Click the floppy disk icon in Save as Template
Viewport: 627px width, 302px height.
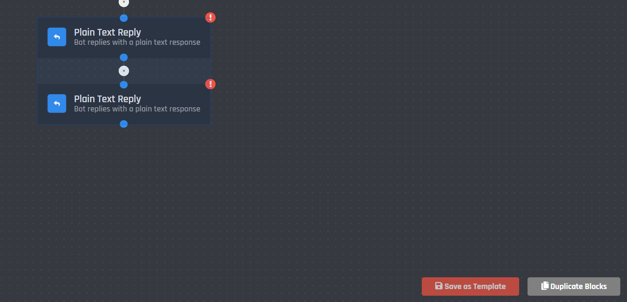point(439,286)
